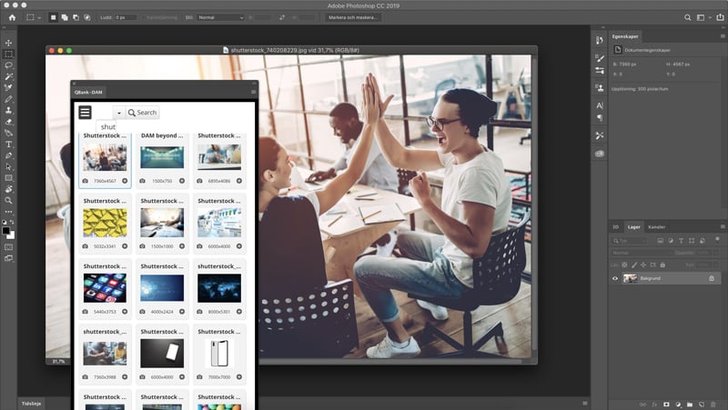Go to Photoshop Home screen
The width and height of the screenshot is (728, 410).
[x=12, y=17]
